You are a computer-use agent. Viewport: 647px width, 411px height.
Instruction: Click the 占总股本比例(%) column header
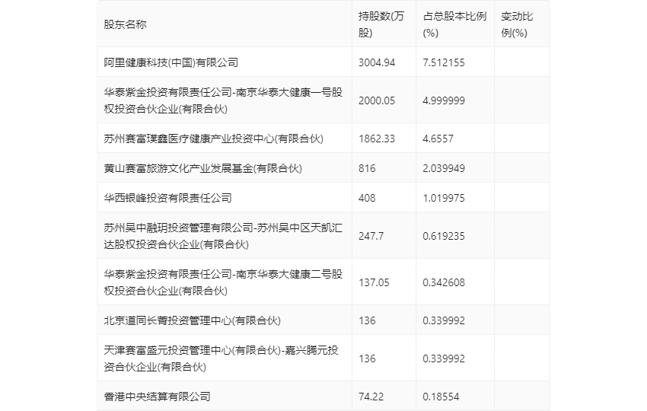[x=454, y=24]
